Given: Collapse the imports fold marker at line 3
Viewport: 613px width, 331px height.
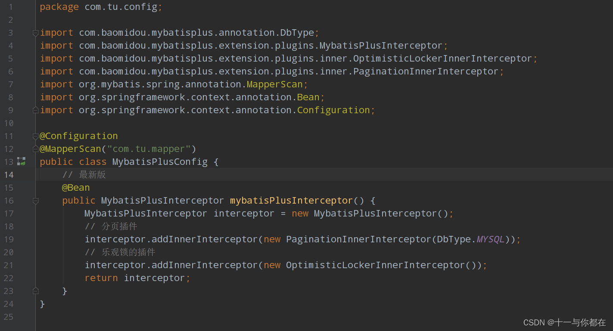Looking at the screenshot, I should point(36,33).
